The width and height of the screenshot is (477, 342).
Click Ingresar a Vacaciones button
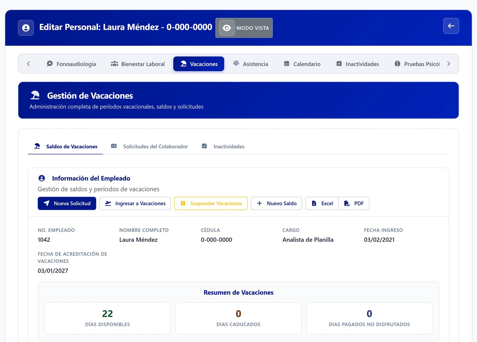point(135,203)
